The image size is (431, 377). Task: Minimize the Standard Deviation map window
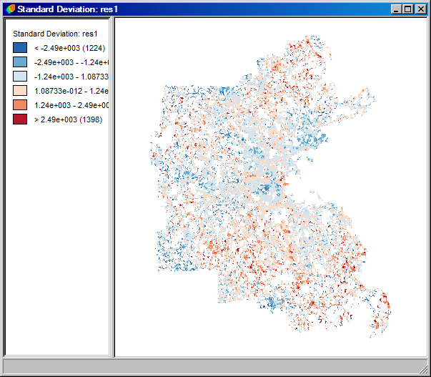coord(396,9)
